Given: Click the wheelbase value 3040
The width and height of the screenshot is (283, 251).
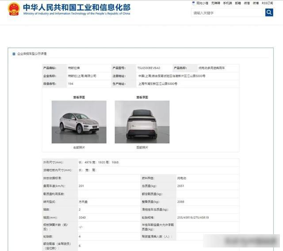Looking at the screenshot, I should pos(82,218).
